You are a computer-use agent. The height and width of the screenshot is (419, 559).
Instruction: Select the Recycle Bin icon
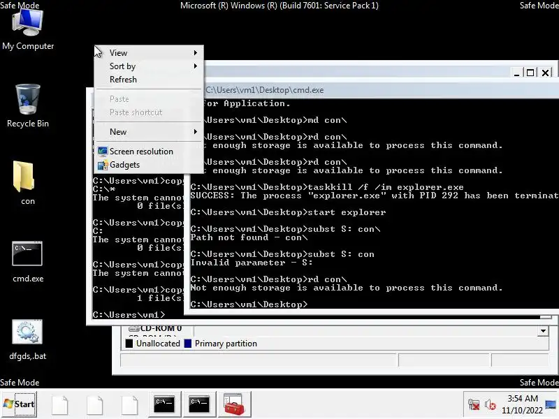28,106
